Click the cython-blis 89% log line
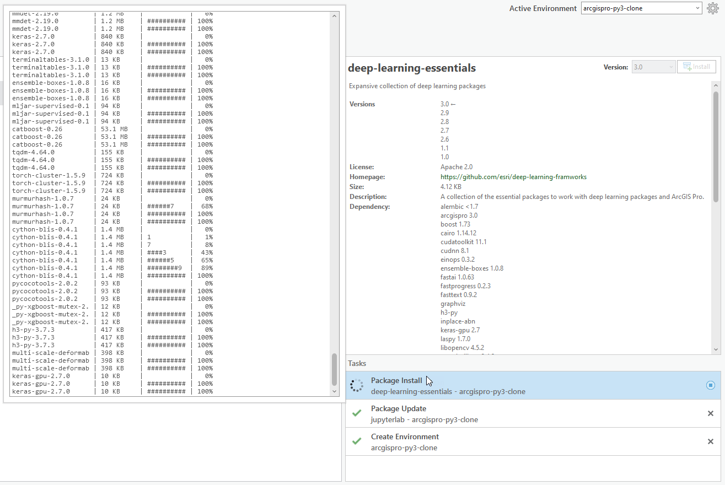Image resolution: width=725 pixels, height=485 pixels. pos(112,268)
